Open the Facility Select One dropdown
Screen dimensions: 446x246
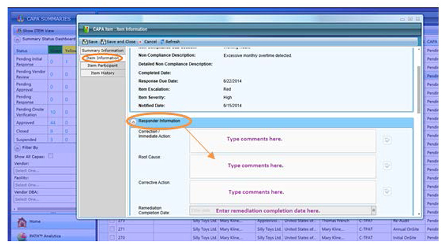pyautogui.click(x=45, y=185)
